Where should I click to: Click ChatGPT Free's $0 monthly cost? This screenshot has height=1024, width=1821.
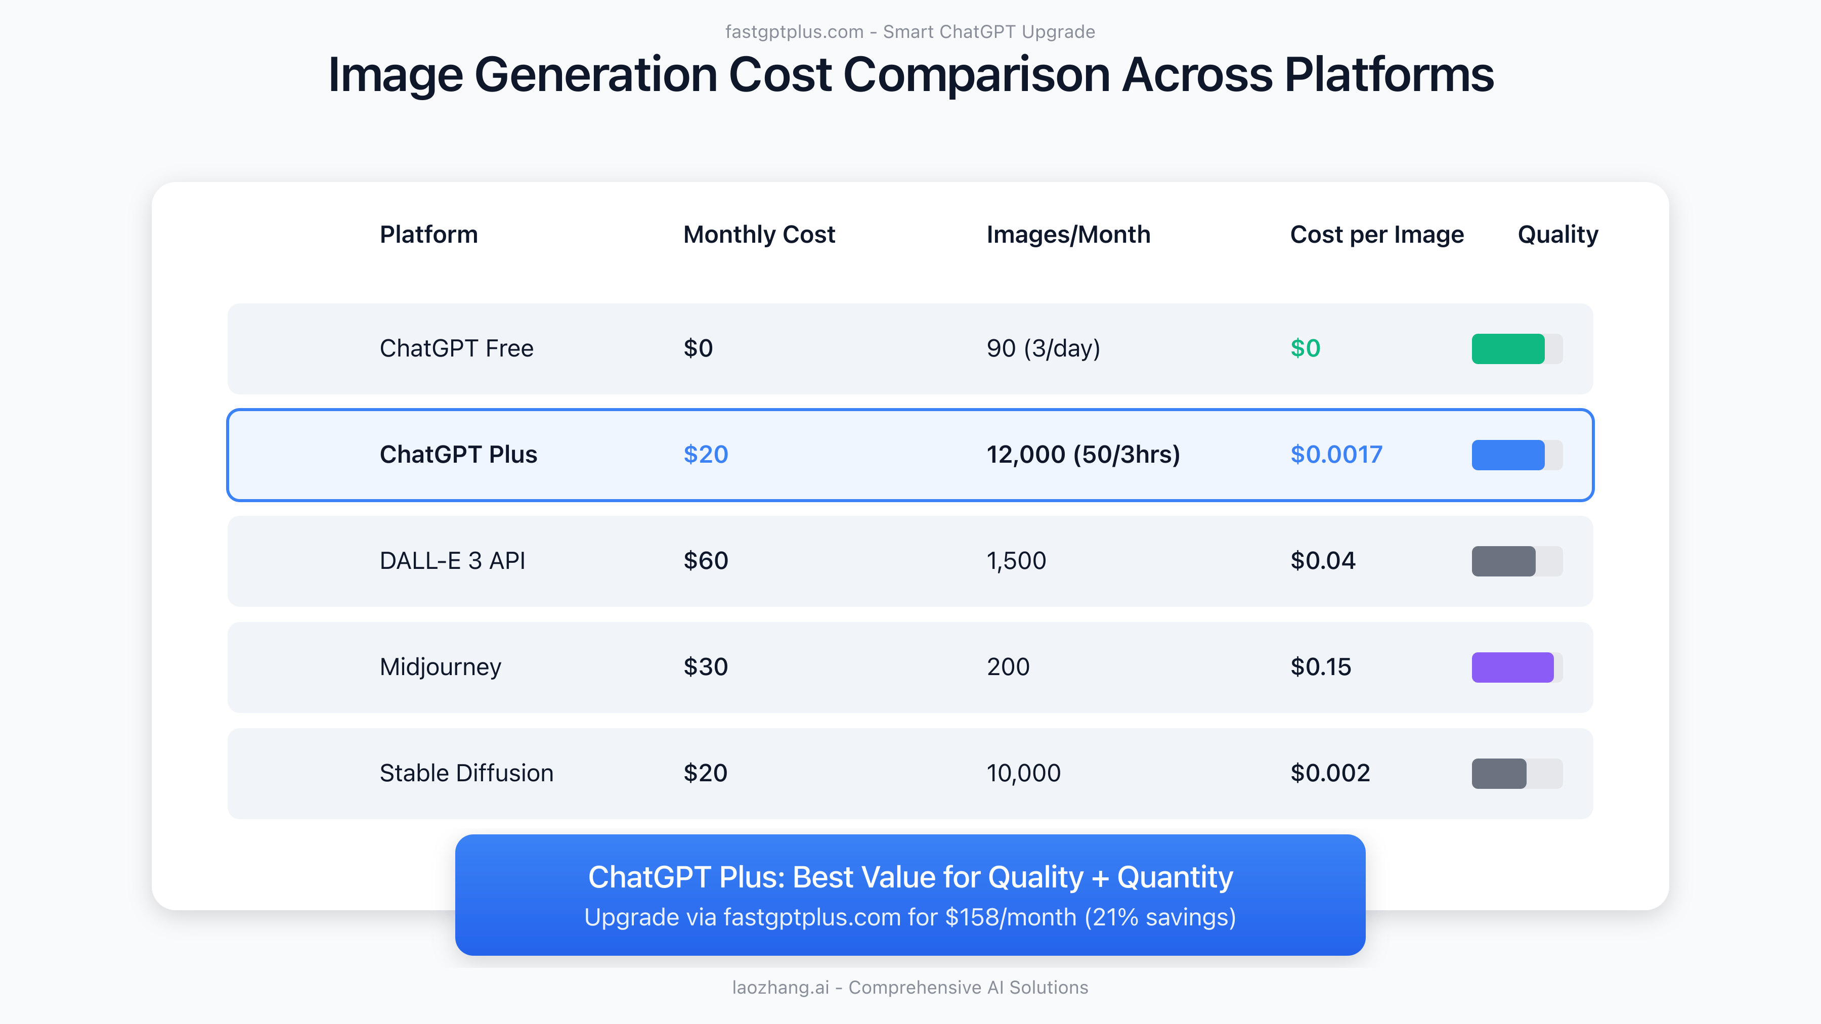pyautogui.click(x=698, y=348)
